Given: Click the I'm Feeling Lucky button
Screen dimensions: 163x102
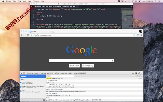Looking at the screenshot, I should click(88, 66).
